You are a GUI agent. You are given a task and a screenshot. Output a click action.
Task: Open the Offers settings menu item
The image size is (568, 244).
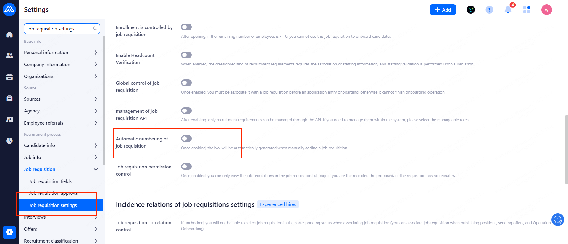coord(30,229)
